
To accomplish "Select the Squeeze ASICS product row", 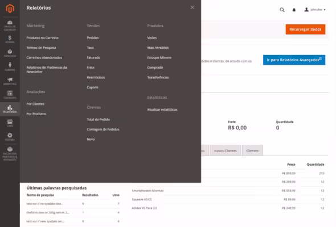I will 228,199.
